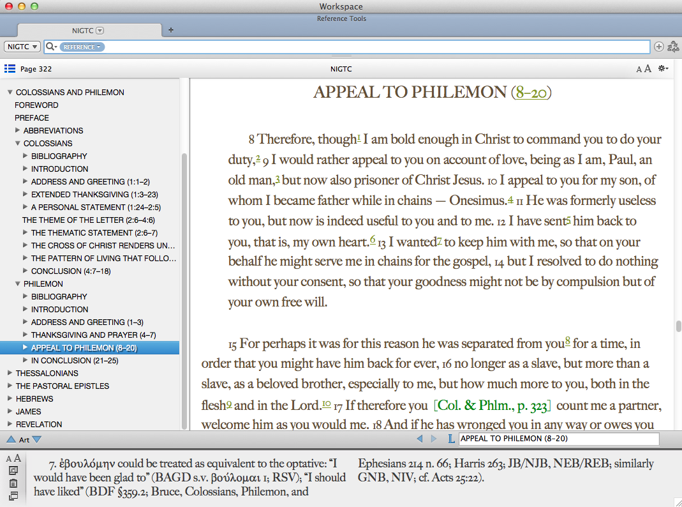Click the up triangle beside Art
This screenshot has height=507, width=682.
coord(11,439)
